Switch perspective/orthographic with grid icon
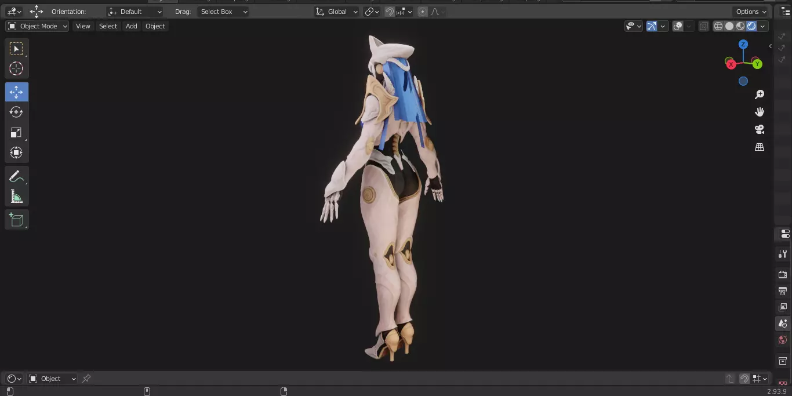792x396 pixels. (760, 147)
